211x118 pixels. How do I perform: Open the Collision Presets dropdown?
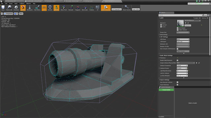[x=182, y=68]
